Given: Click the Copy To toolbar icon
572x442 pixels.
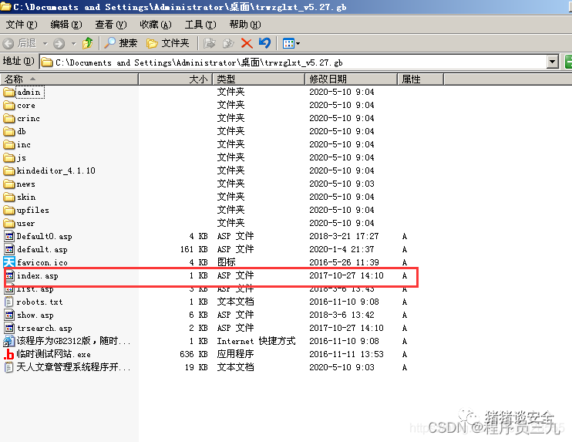Looking at the screenshot, I should tap(228, 43).
